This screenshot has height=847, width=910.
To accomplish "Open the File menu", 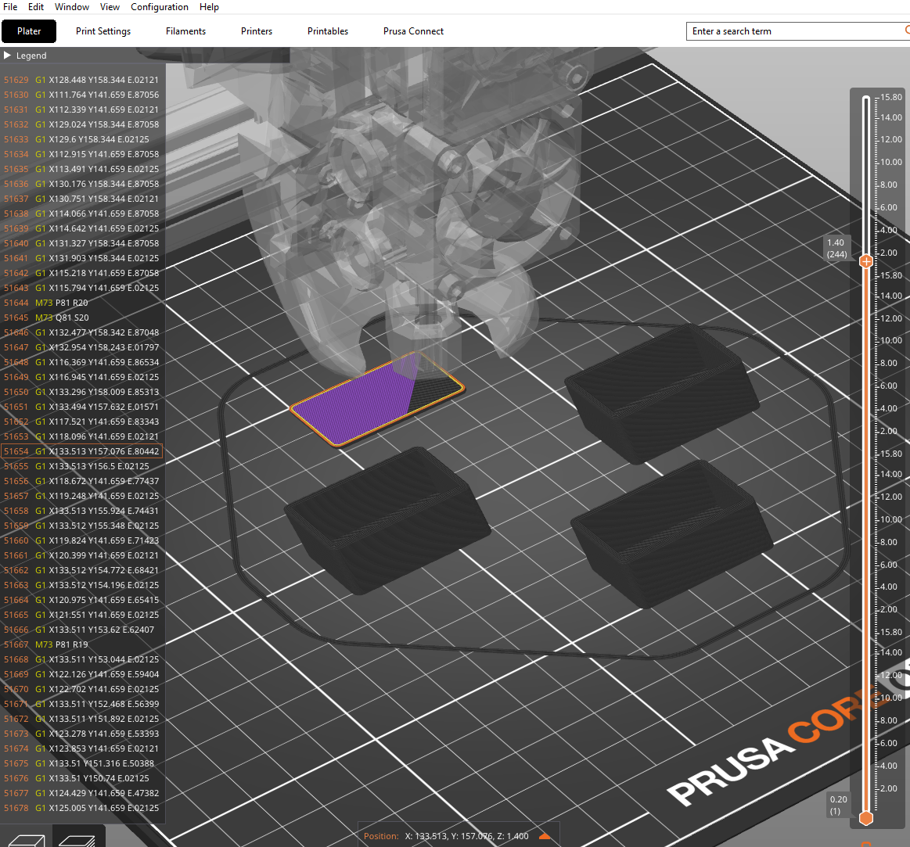I will 10,7.
